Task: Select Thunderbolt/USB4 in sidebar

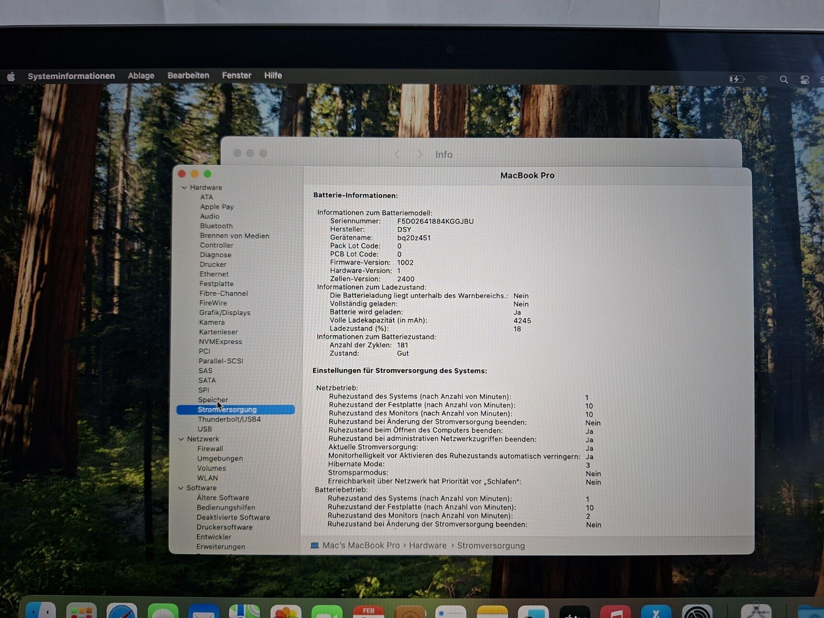Action: pyautogui.click(x=229, y=419)
